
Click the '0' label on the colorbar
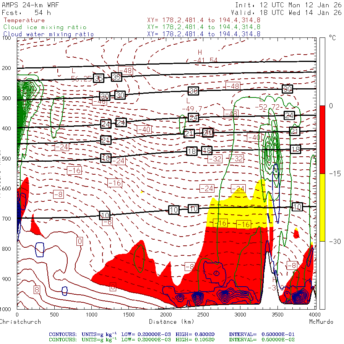(x=331, y=106)
